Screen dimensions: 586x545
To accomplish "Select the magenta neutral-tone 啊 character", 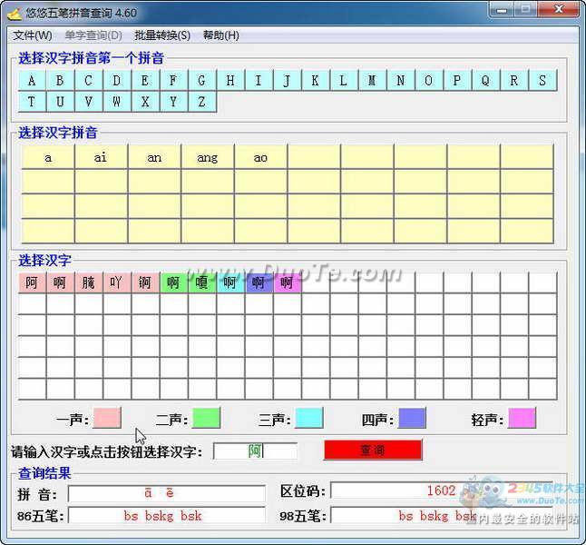I will pyautogui.click(x=288, y=282).
